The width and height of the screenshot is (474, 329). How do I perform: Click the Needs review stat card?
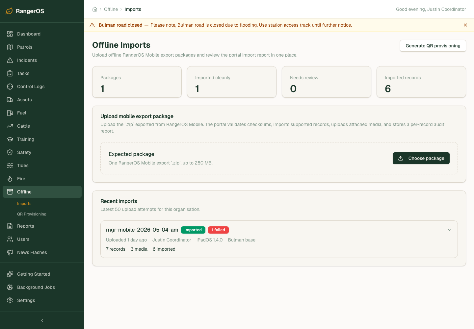(x=327, y=82)
